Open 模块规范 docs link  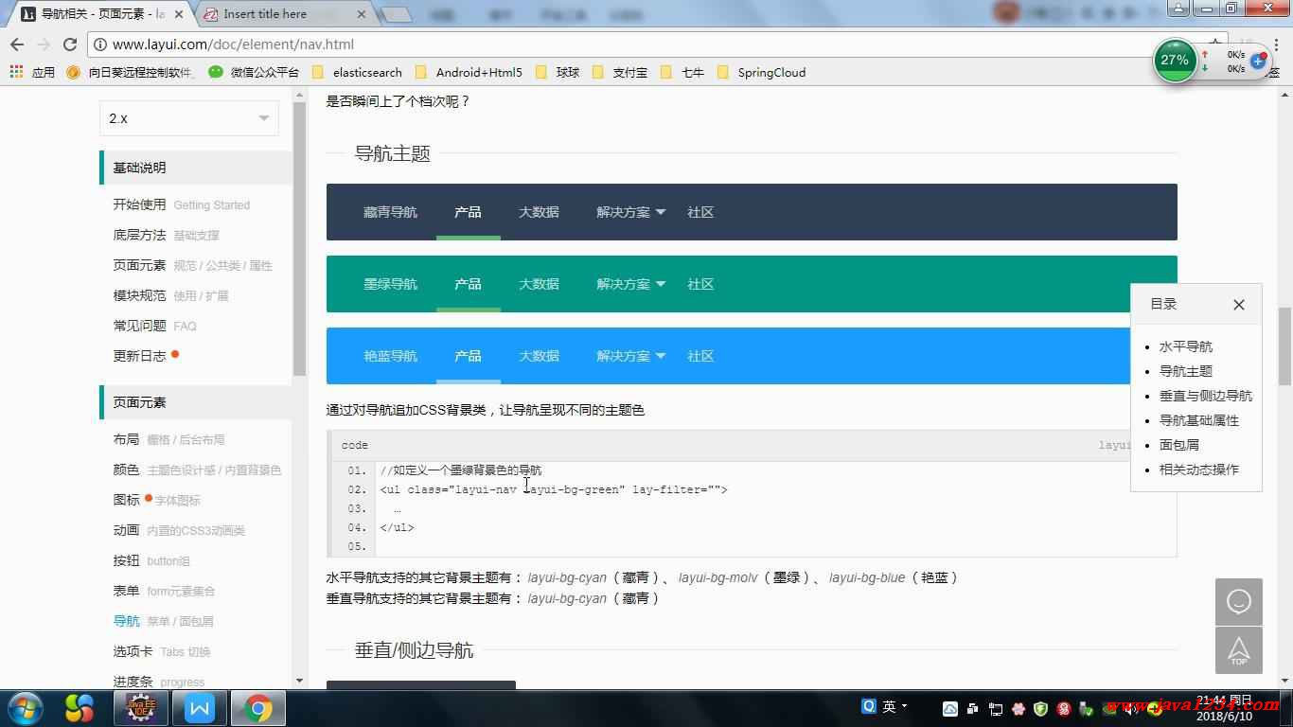click(170, 295)
